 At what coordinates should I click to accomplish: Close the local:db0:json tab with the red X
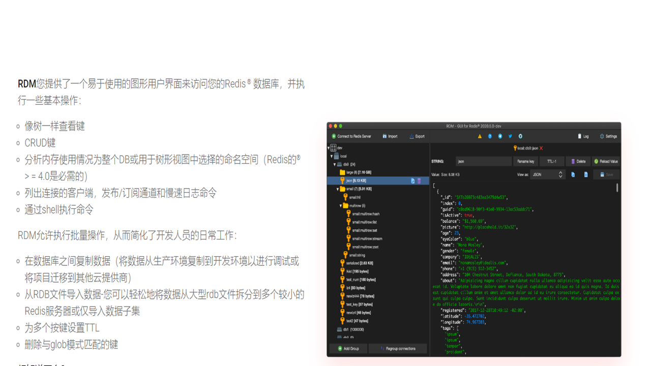coord(541,148)
